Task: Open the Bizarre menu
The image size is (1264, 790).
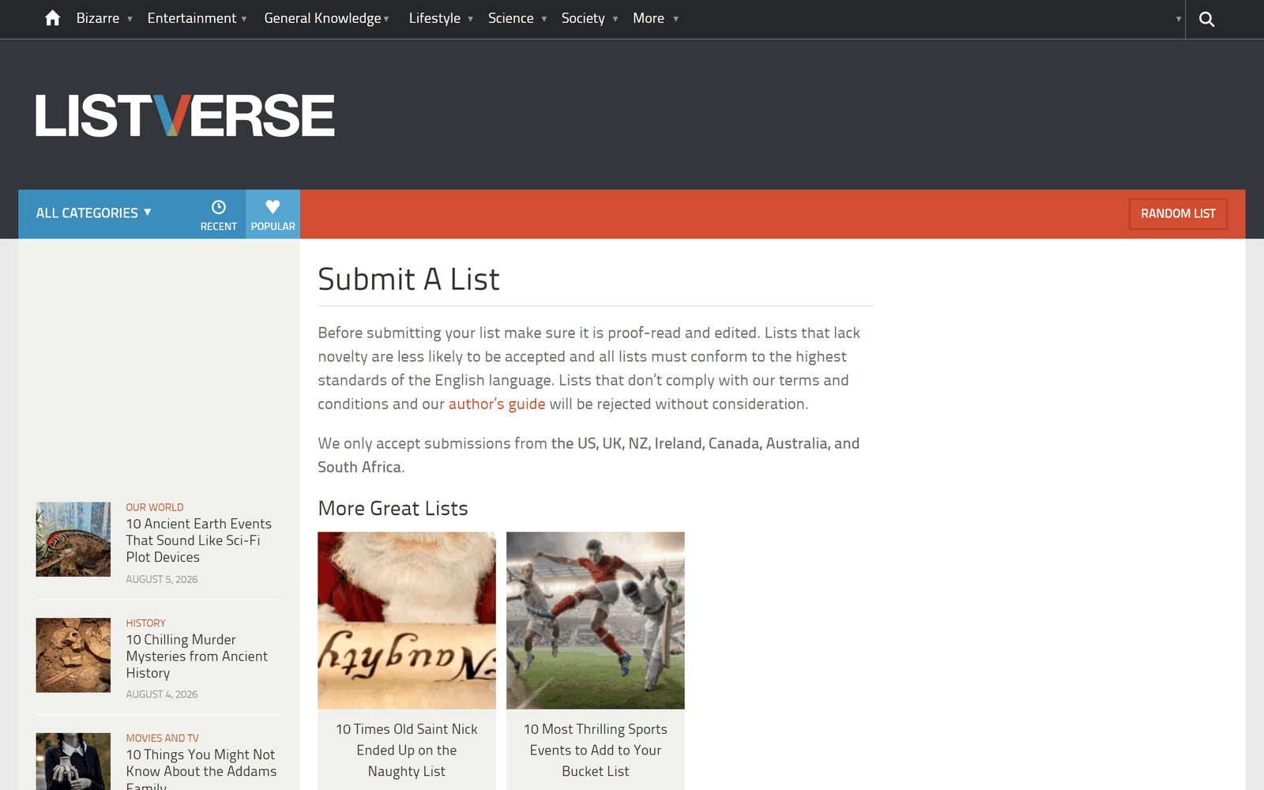Action: pyautogui.click(x=98, y=18)
